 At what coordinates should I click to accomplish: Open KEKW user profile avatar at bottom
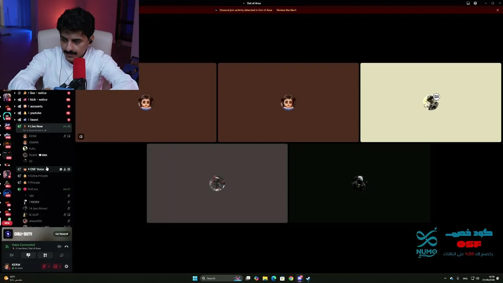tap(7, 266)
